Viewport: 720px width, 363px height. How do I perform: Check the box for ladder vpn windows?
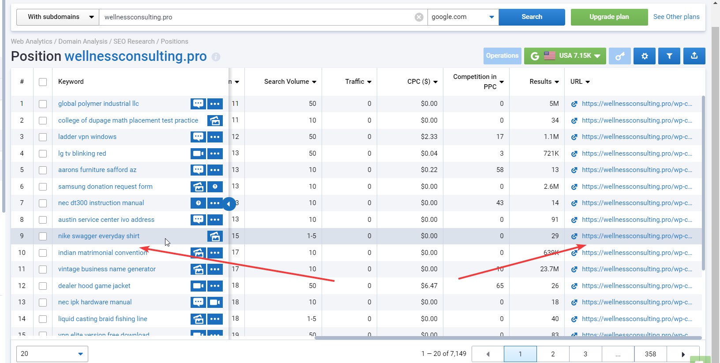(43, 137)
